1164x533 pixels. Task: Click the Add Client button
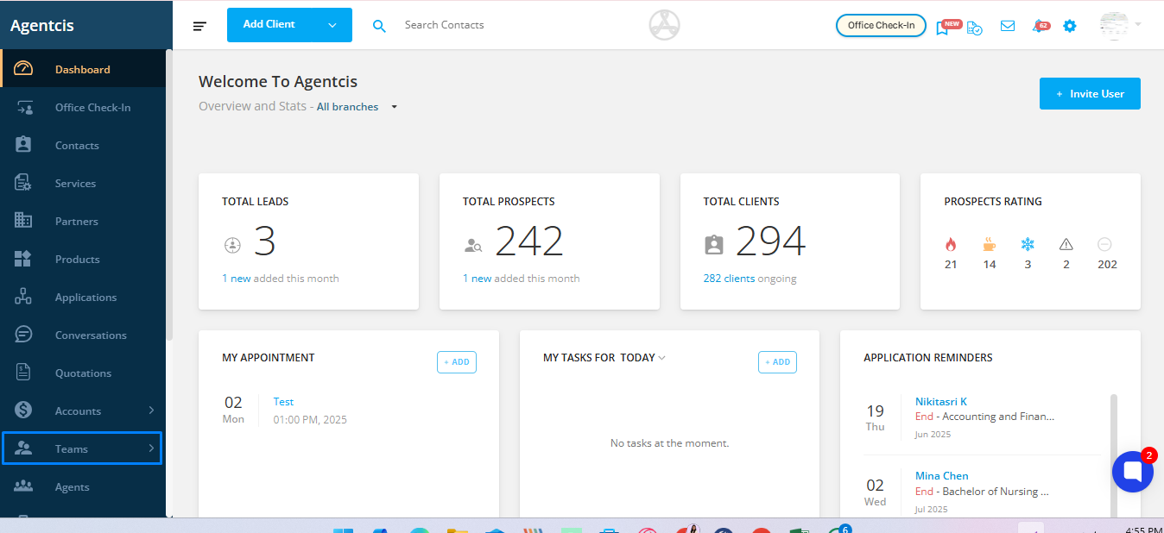[269, 24]
